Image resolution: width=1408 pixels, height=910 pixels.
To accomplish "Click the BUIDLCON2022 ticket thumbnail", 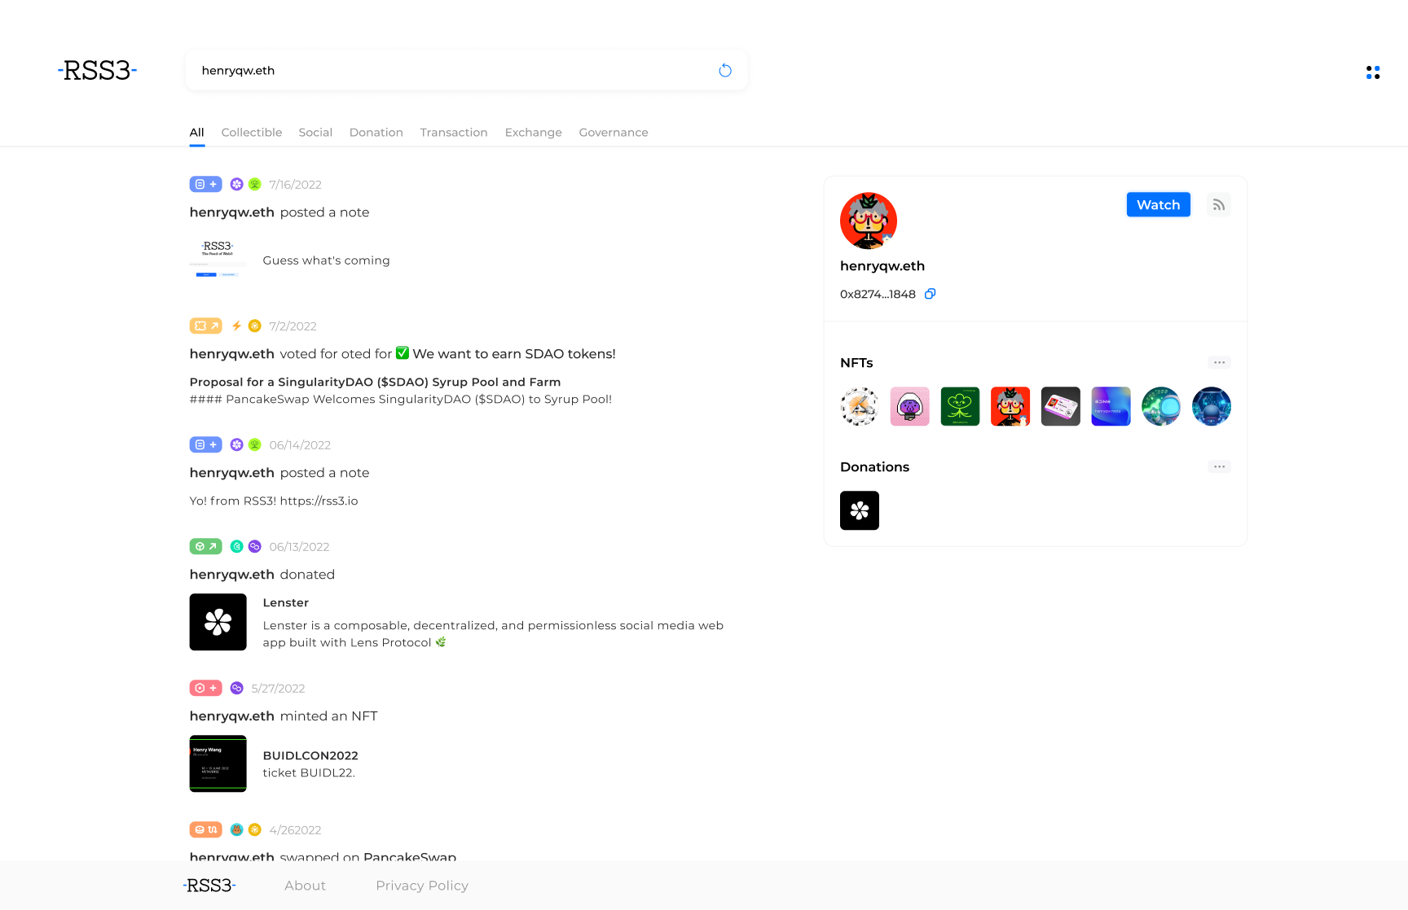I will (218, 763).
